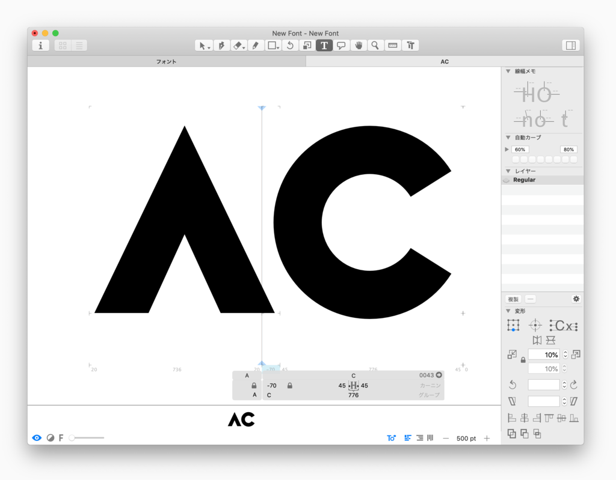Select the Hand tool
The height and width of the screenshot is (480, 616).
click(359, 46)
